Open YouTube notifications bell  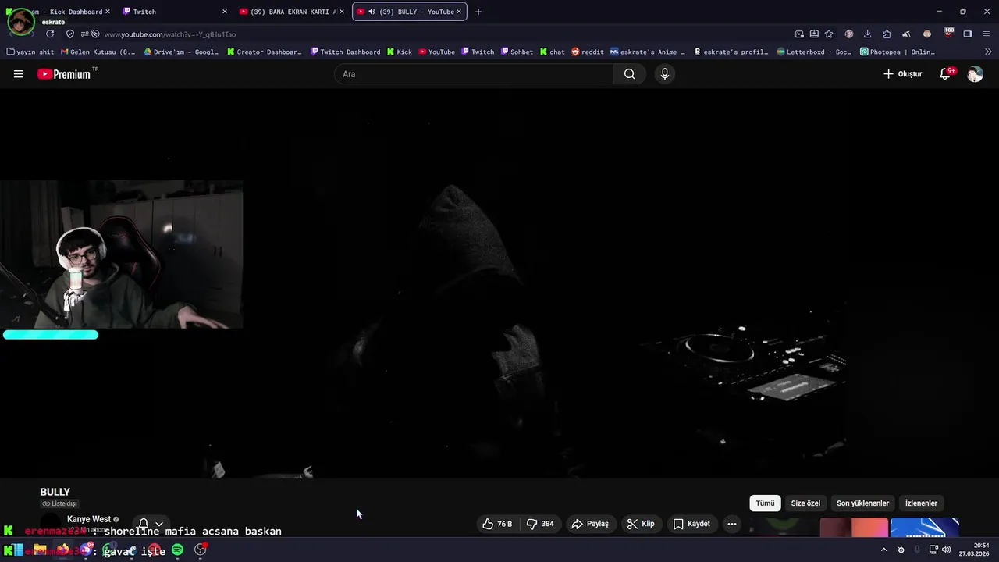(945, 74)
